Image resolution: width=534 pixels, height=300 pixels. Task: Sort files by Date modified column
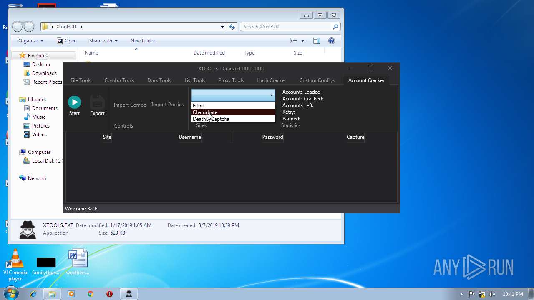(209, 53)
